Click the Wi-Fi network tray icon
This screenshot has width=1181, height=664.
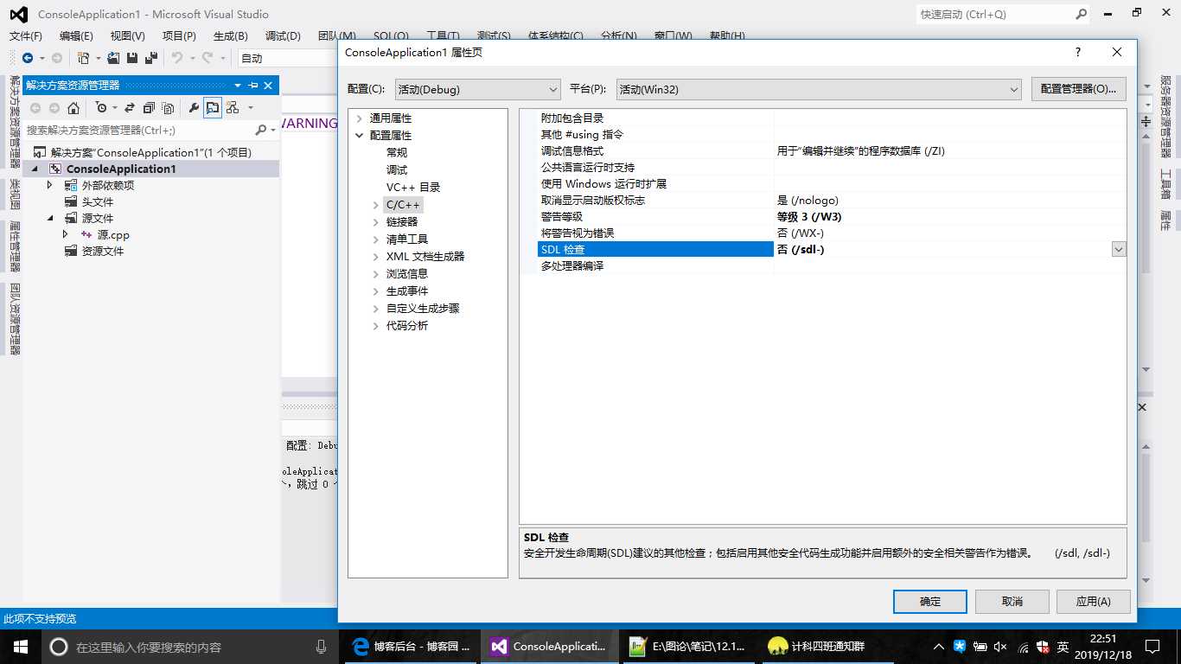pos(1023,646)
